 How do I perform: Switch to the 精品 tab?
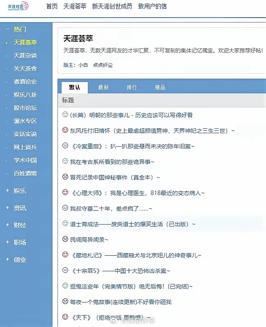(x=160, y=87)
